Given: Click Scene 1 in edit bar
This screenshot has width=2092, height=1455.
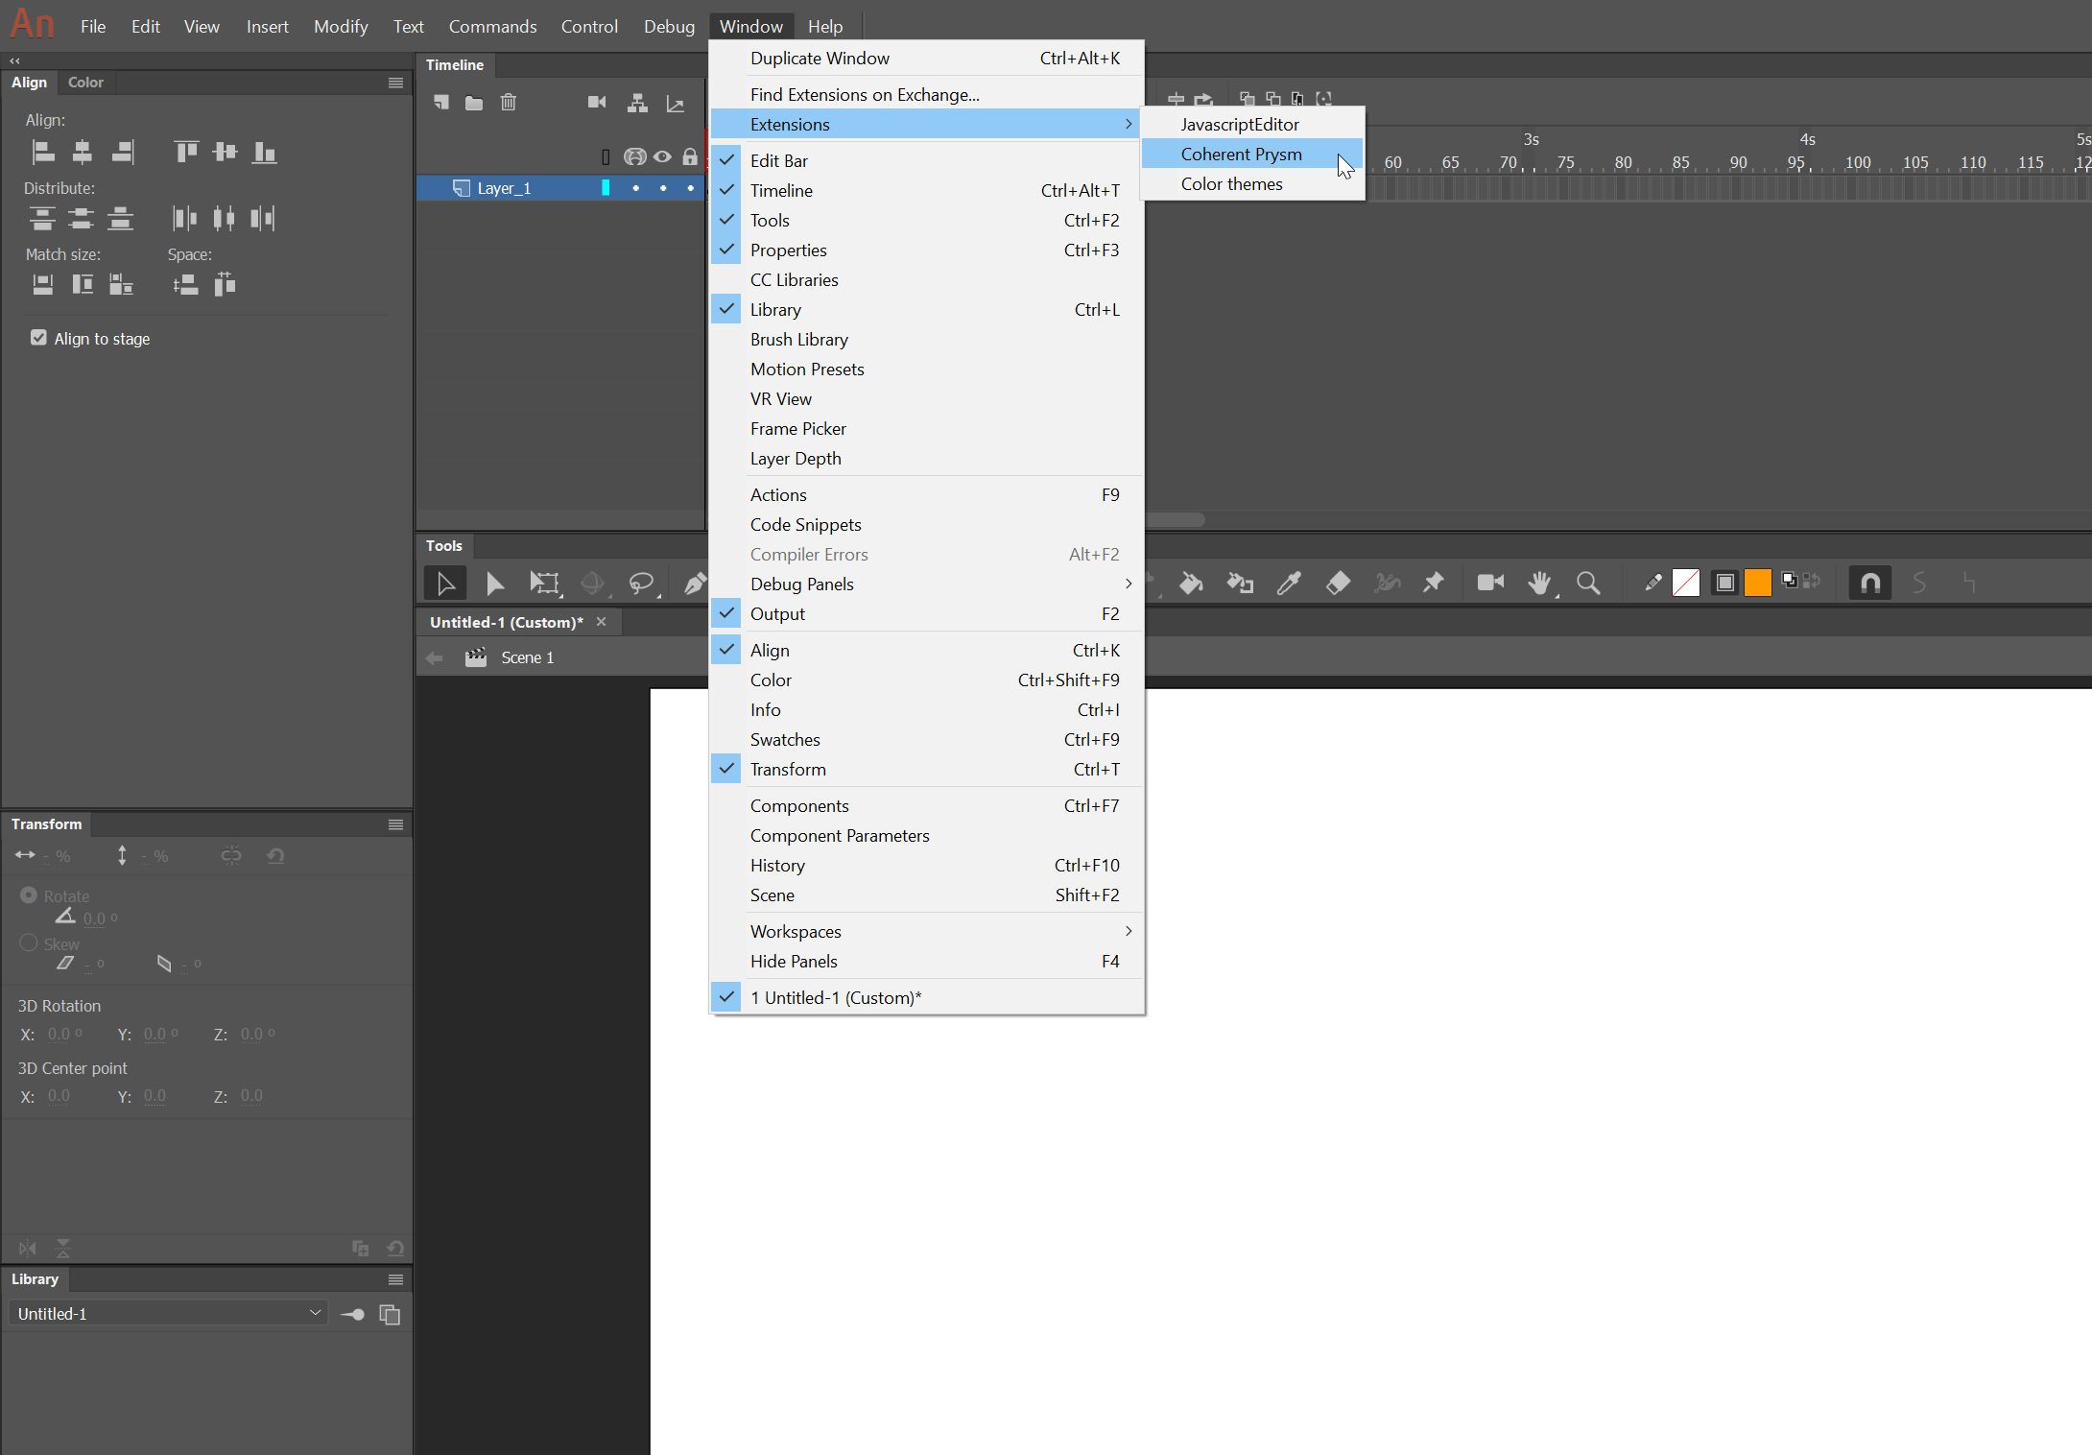Looking at the screenshot, I should (527, 657).
